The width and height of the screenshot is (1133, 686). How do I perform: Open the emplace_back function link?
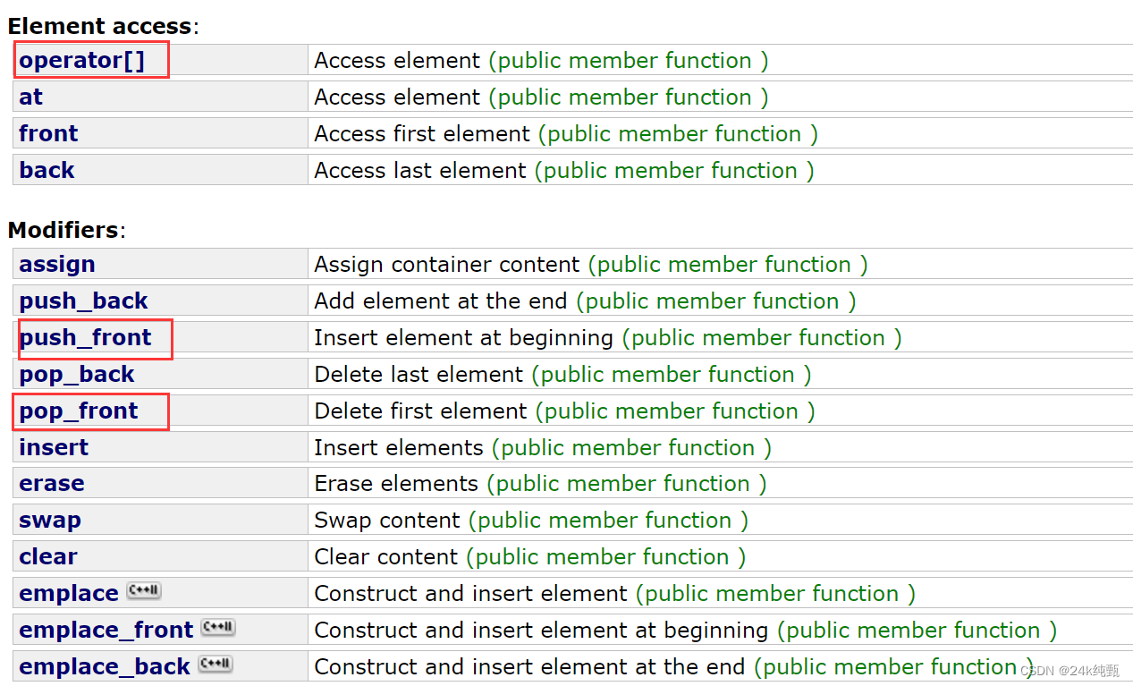tap(105, 667)
